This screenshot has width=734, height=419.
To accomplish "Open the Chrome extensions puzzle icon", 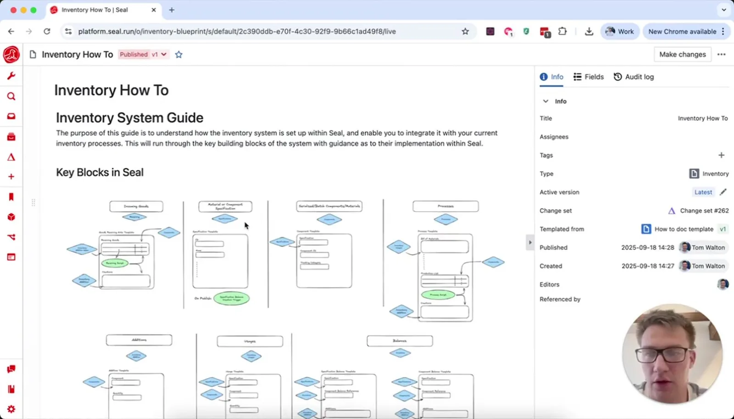I will (x=562, y=31).
